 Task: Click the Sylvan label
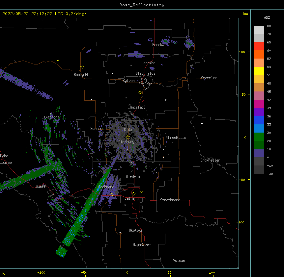coord(128,81)
